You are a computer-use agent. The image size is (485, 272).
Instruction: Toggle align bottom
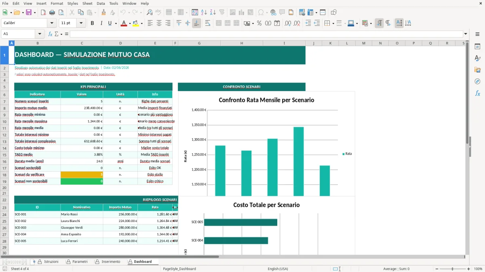point(196,23)
